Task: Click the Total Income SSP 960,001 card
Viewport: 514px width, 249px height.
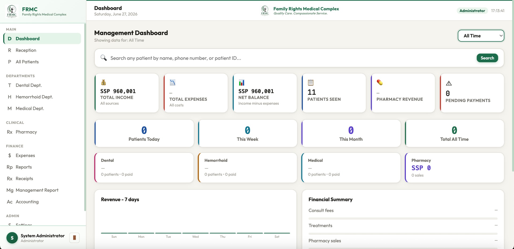Action: click(127, 93)
